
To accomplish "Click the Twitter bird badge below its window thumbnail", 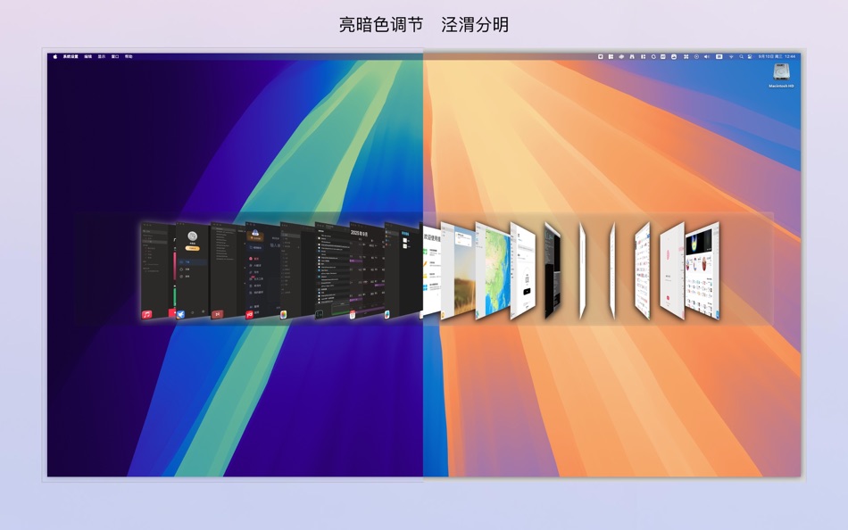I will click(x=181, y=313).
